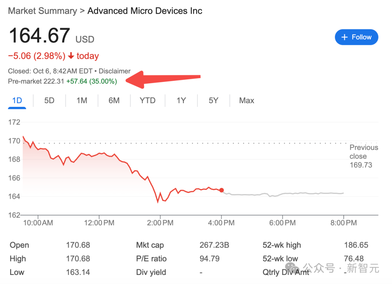Click the red down arrow beside today
392x284 pixels.
tap(71, 56)
